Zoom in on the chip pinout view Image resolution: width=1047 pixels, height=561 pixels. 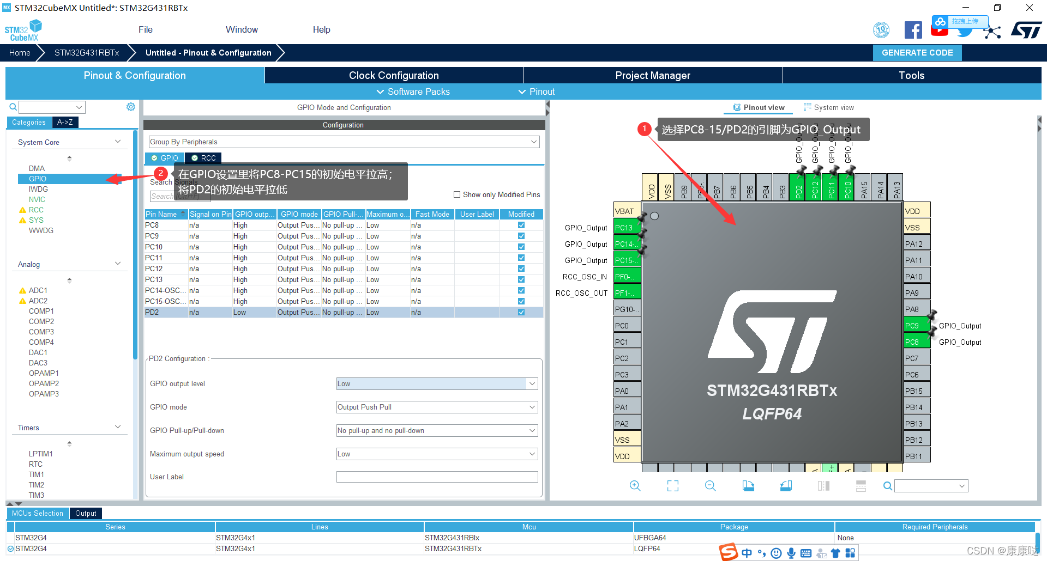(x=635, y=486)
